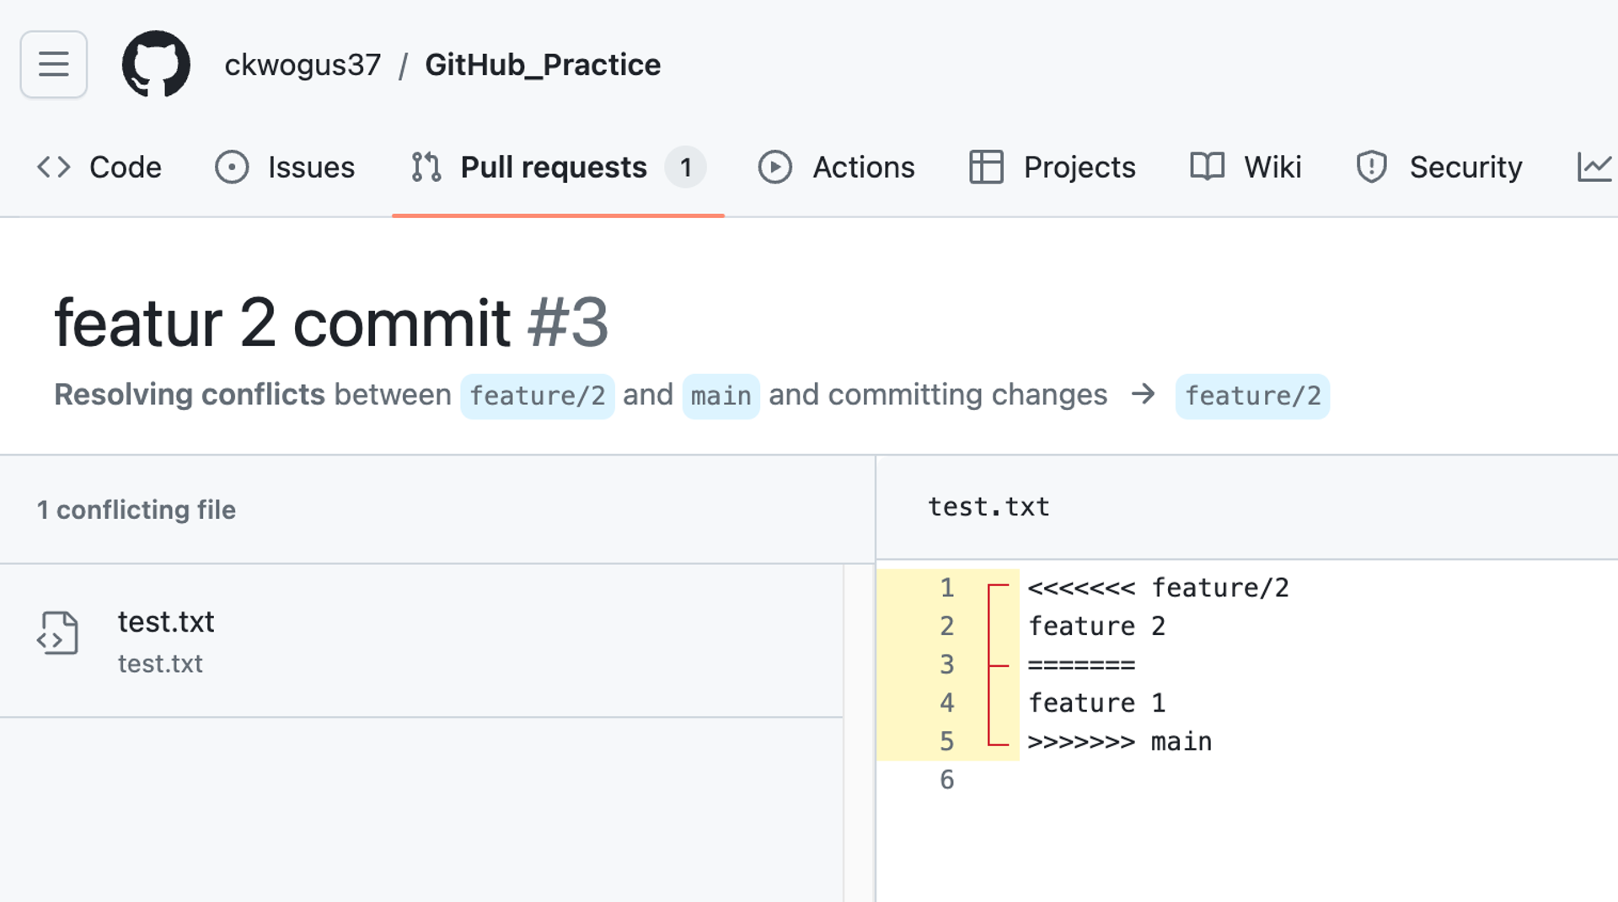This screenshot has height=902, width=1618.
Task: Click the pull requests counter badge
Action: [x=687, y=167]
